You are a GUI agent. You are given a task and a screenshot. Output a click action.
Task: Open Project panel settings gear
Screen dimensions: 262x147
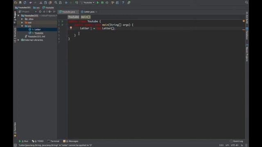point(50,12)
